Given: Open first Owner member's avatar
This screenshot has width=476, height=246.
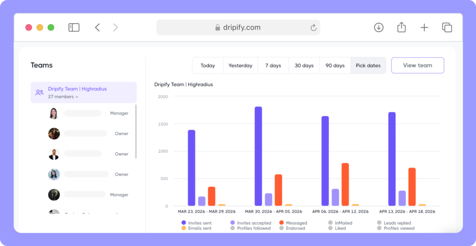Looking at the screenshot, I should (x=54, y=133).
